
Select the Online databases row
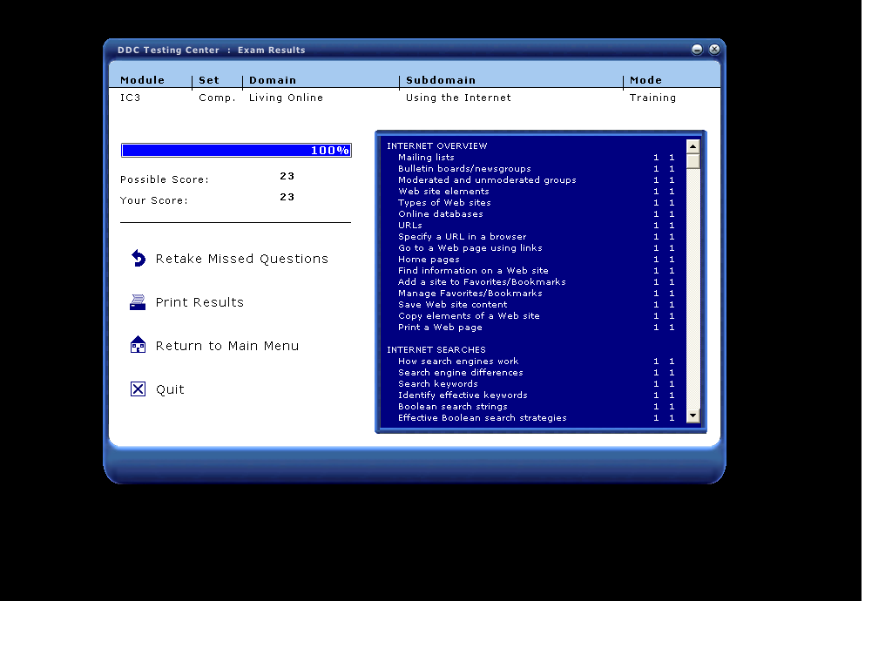click(537, 214)
